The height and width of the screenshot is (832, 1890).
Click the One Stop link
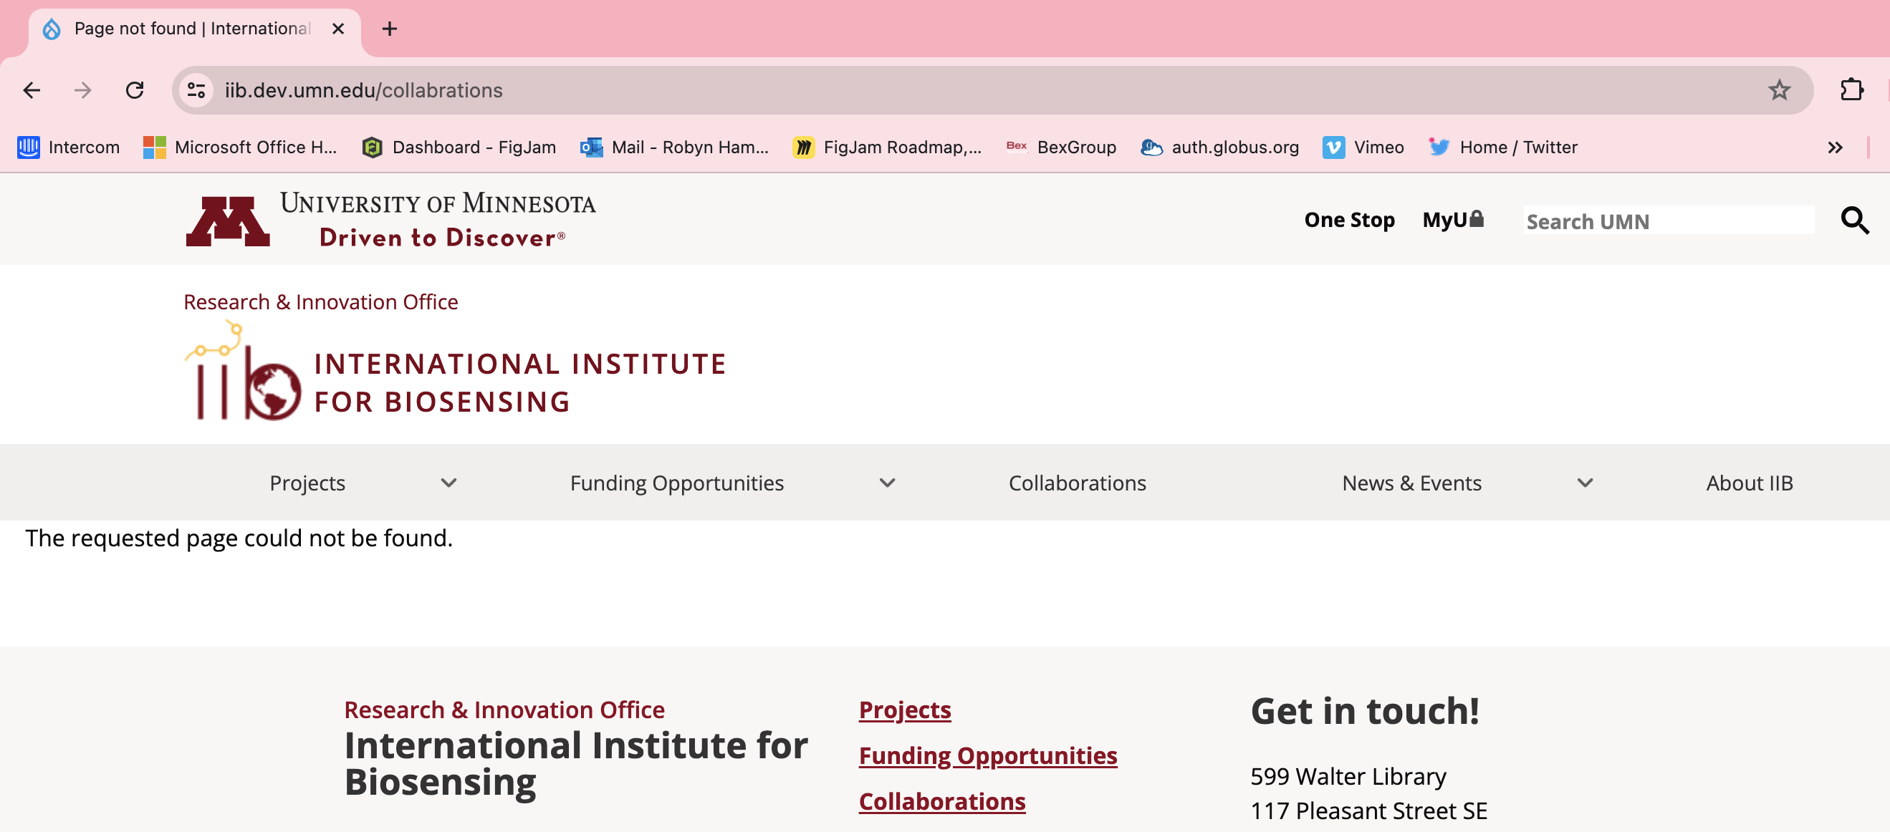[x=1348, y=220]
